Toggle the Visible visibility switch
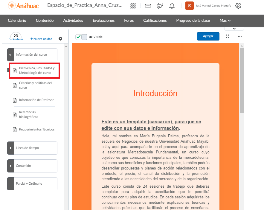The width and height of the screenshot is (264, 210). point(81,37)
